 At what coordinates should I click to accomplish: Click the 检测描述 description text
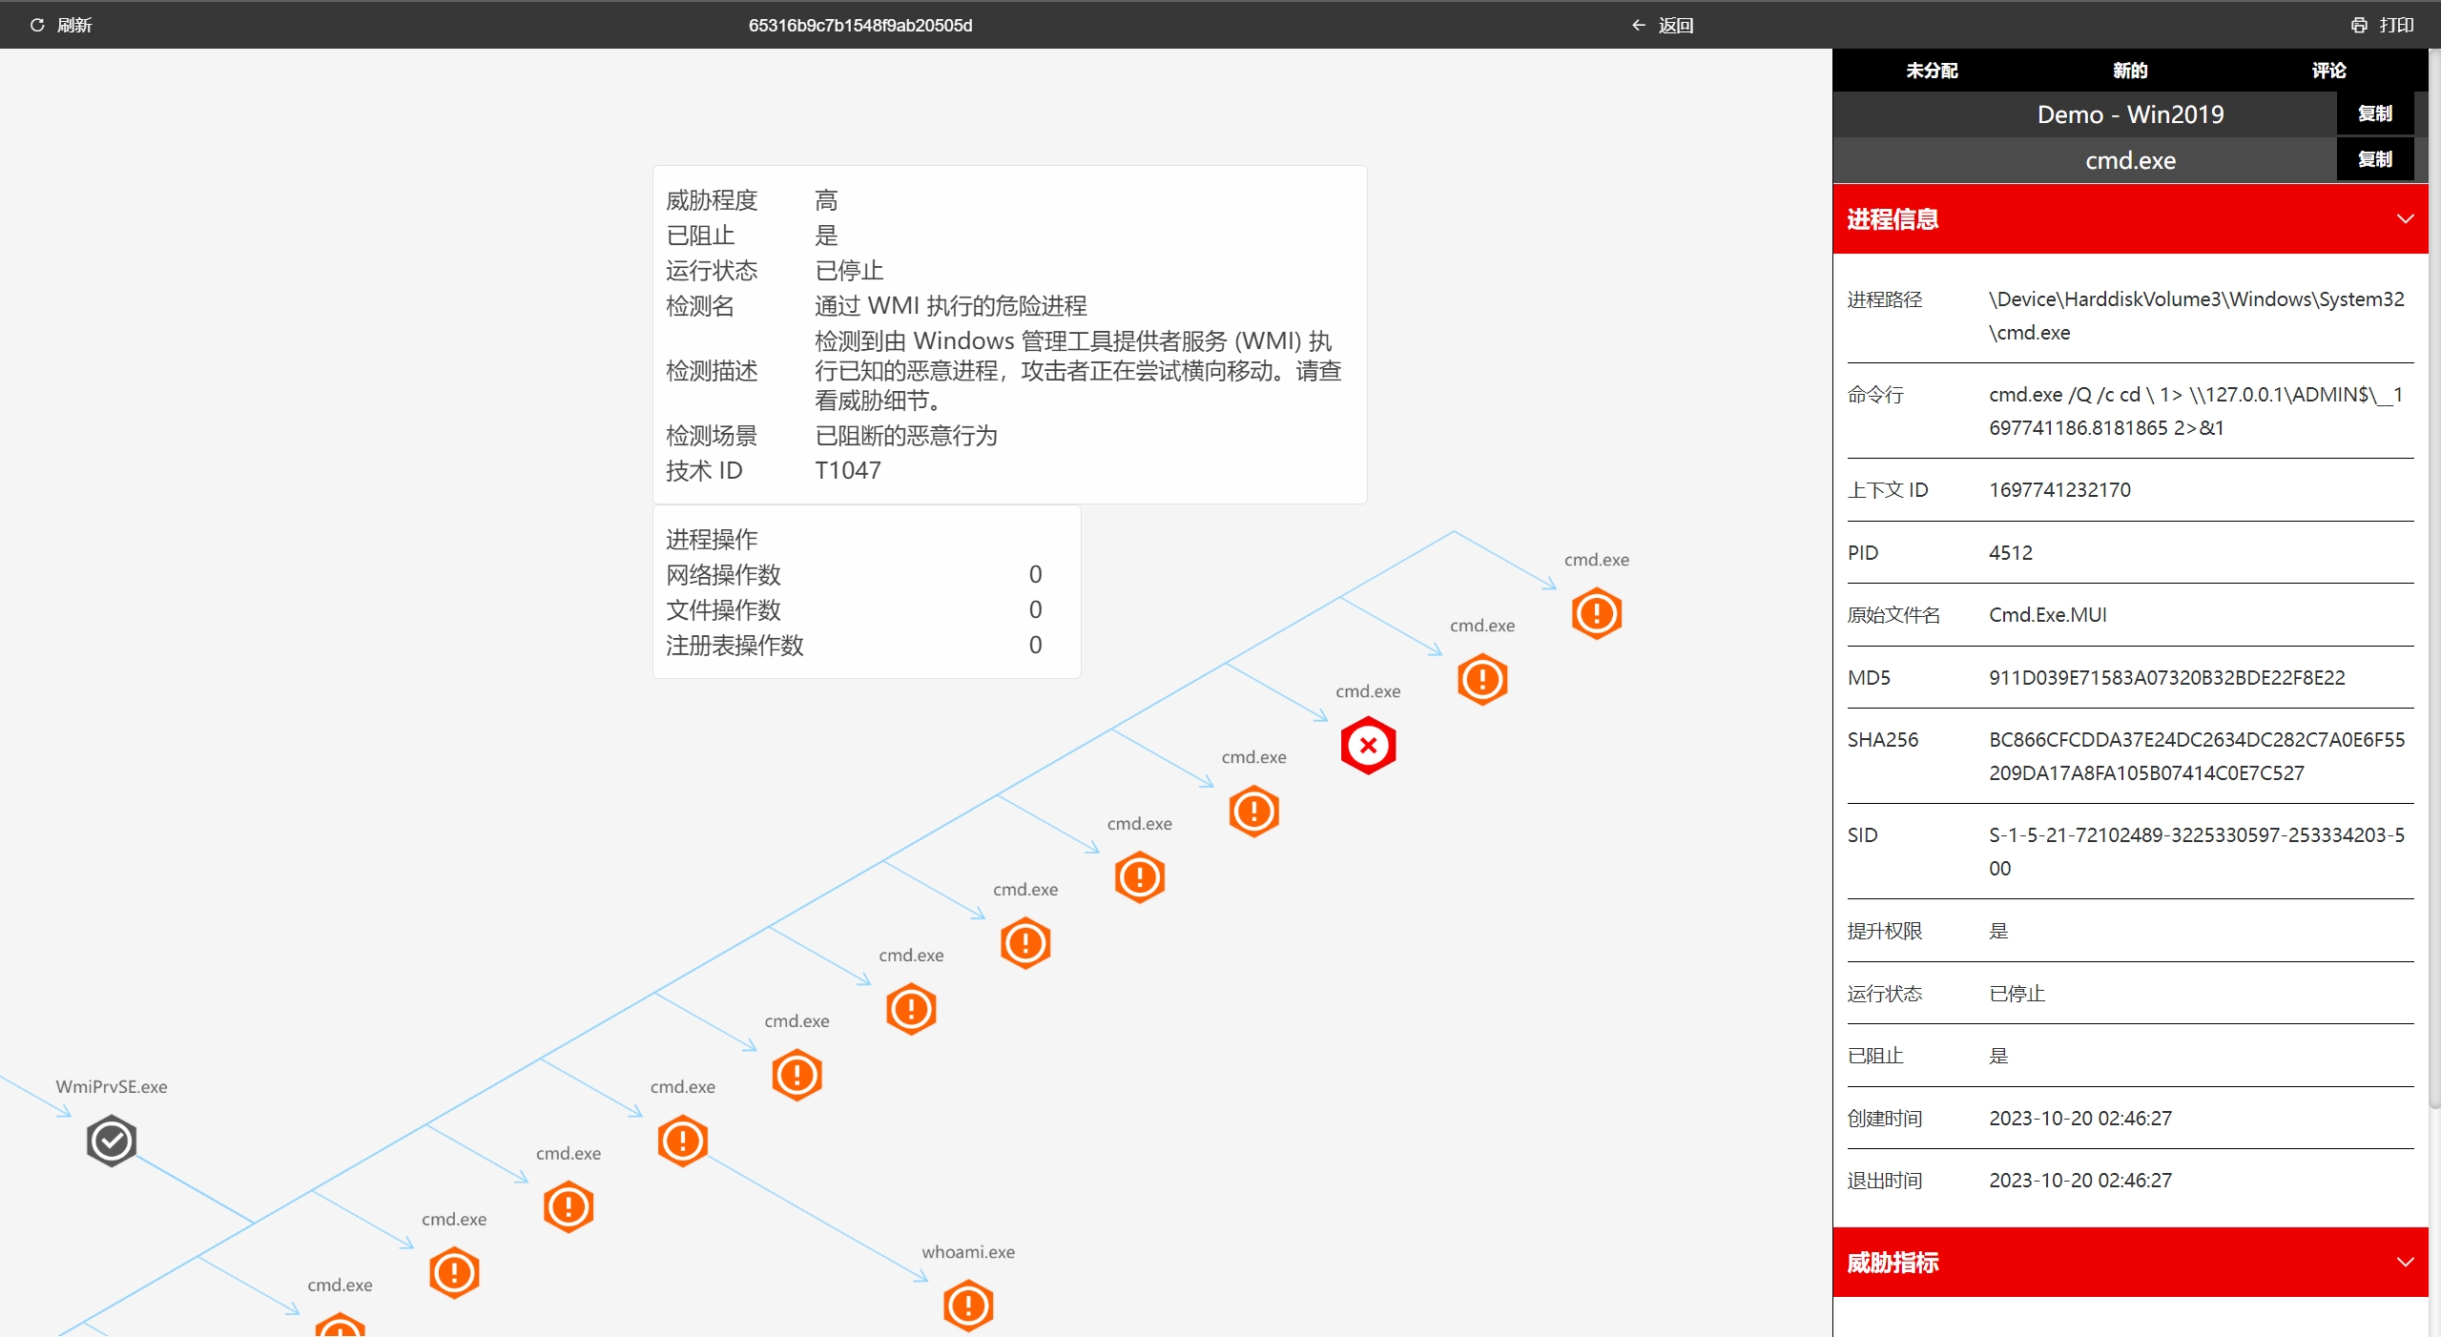[x=1078, y=371]
